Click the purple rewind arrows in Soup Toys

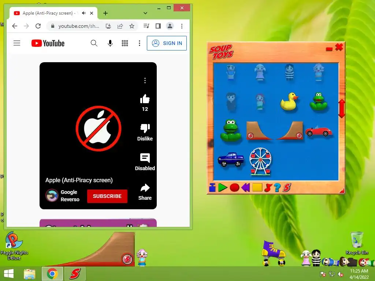tap(245, 188)
